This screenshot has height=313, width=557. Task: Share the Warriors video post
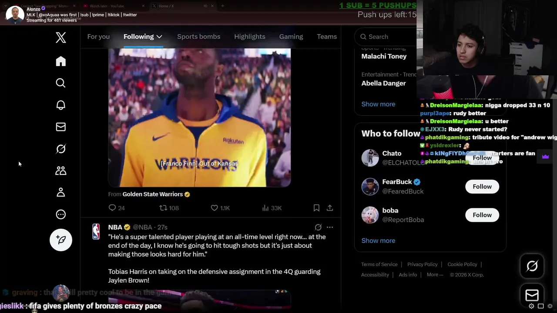click(x=330, y=208)
